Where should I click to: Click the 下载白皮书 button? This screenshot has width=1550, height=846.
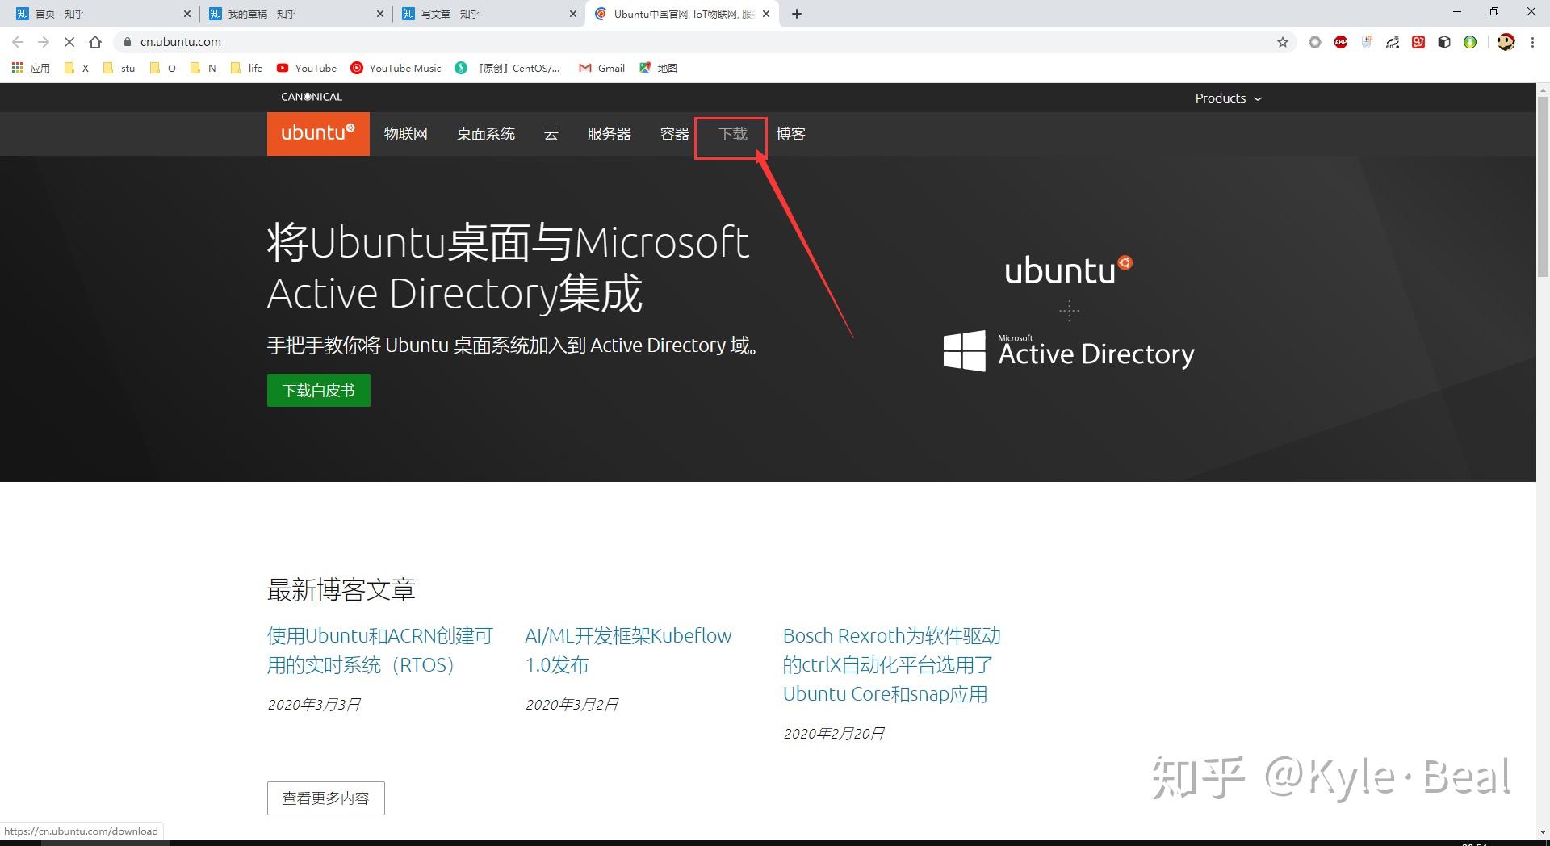pyautogui.click(x=318, y=390)
